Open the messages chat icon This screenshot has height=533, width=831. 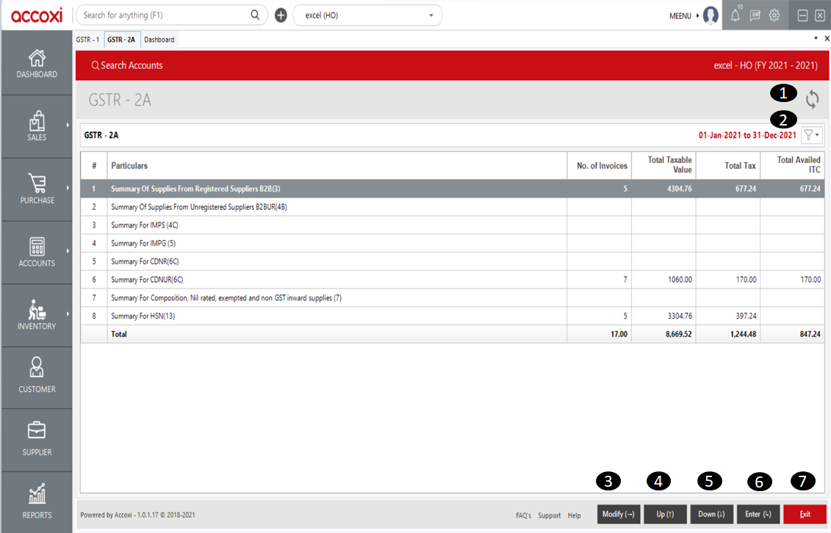coord(755,15)
